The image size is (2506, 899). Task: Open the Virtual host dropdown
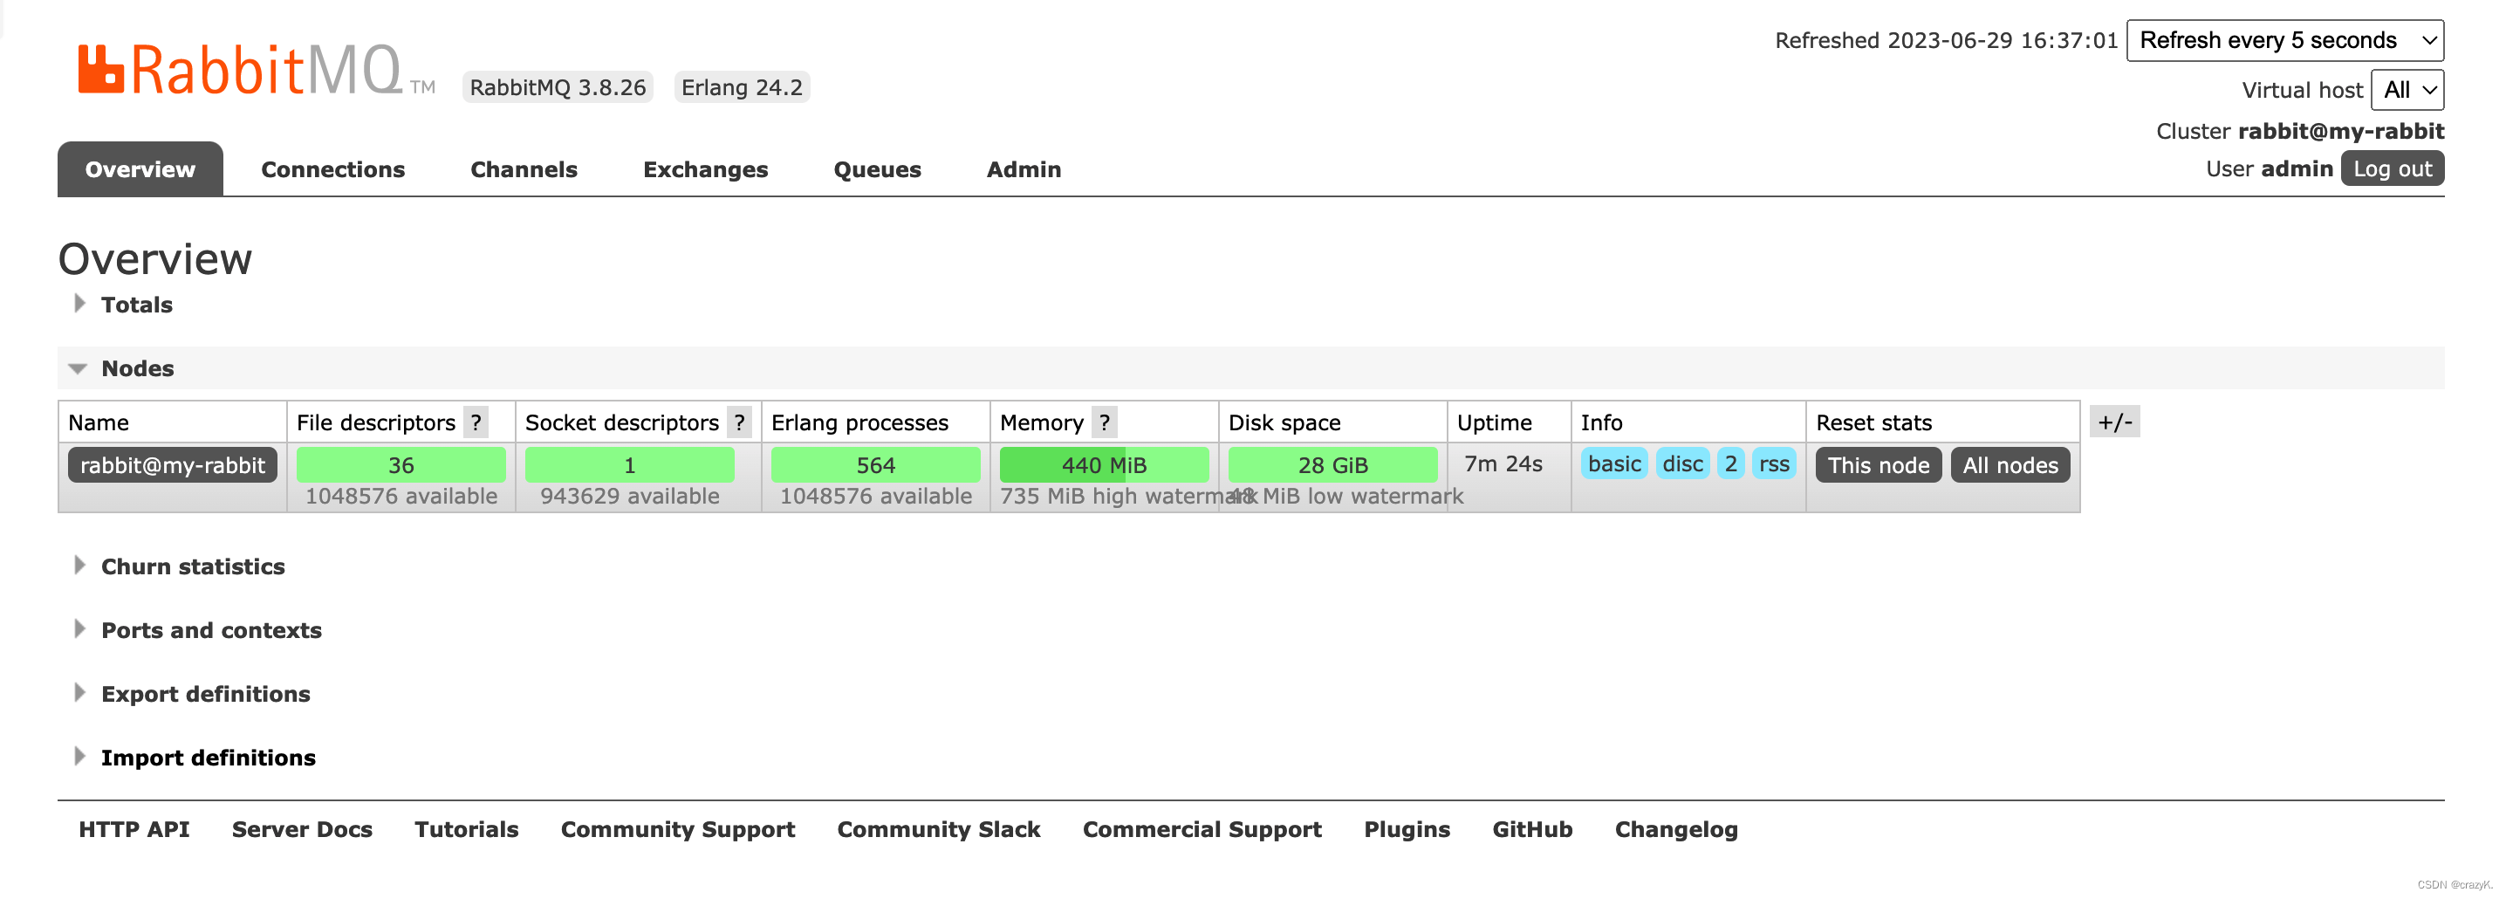tap(2407, 90)
